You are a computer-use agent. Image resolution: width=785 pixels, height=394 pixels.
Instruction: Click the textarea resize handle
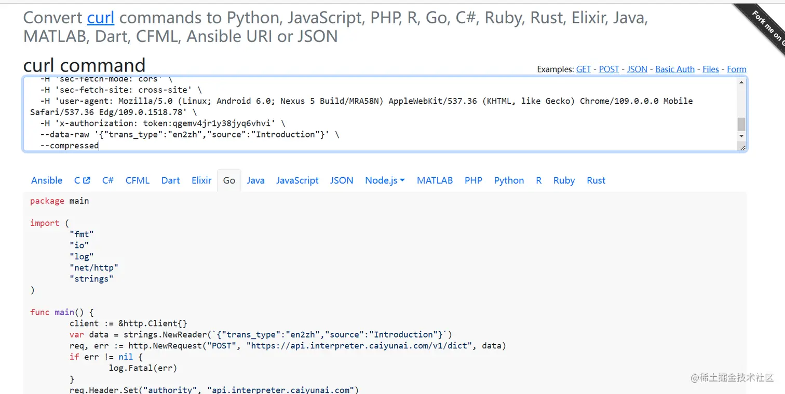[x=742, y=148]
